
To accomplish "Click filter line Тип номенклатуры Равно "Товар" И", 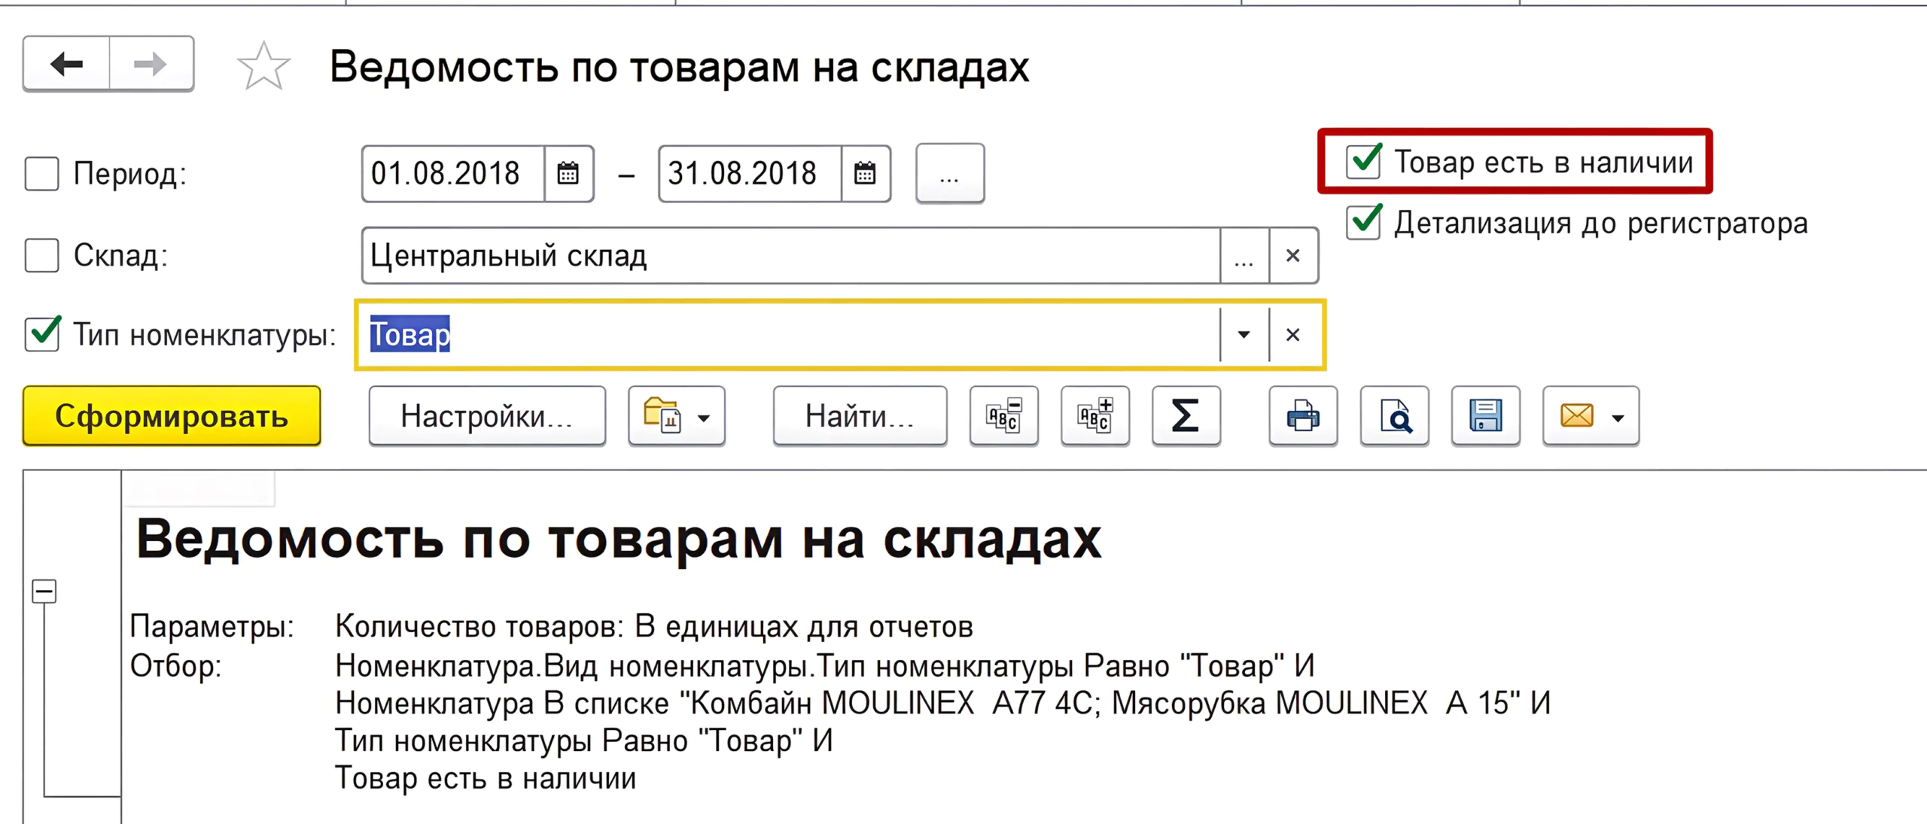I will pyautogui.click(x=584, y=741).
